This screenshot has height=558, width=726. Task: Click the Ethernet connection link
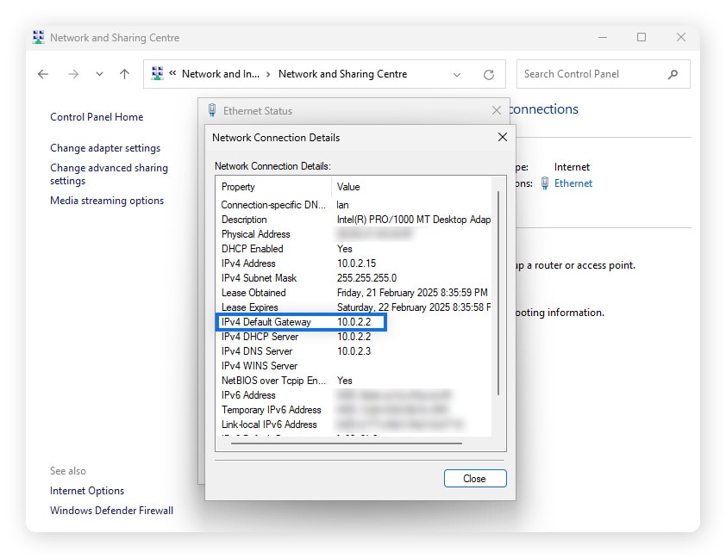(573, 183)
